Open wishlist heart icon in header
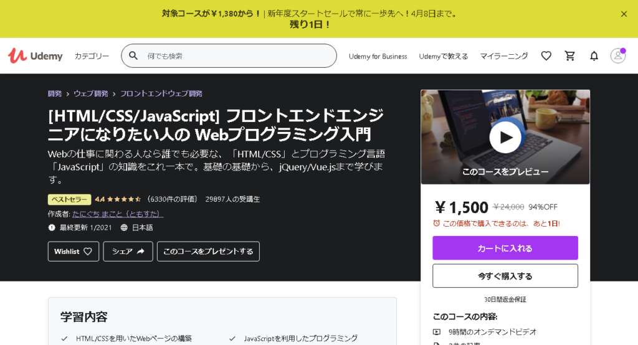Viewport: 638px width, 345px height. click(x=546, y=56)
